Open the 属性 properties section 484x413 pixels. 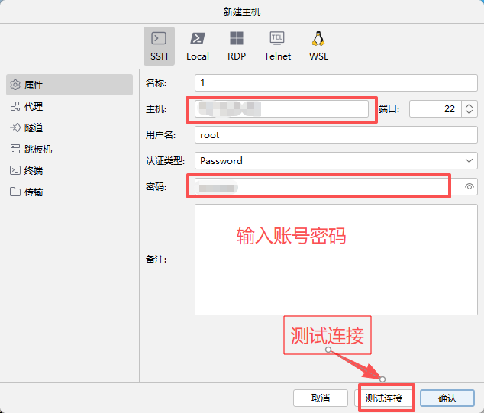pos(69,85)
